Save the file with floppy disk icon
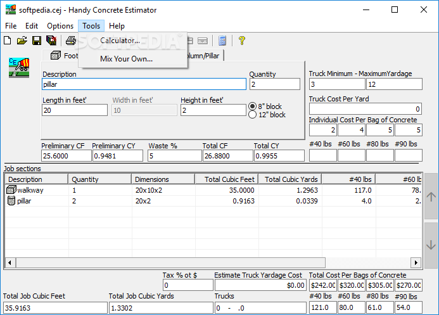 tap(37, 41)
